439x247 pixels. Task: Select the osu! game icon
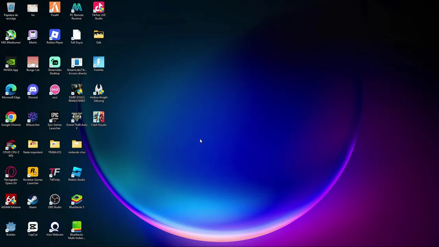[x=55, y=90]
